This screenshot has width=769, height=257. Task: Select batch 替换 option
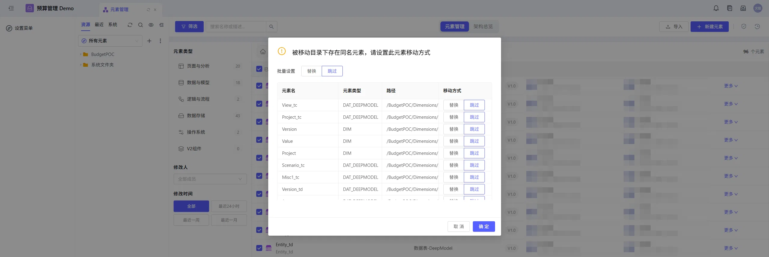click(312, 71)
